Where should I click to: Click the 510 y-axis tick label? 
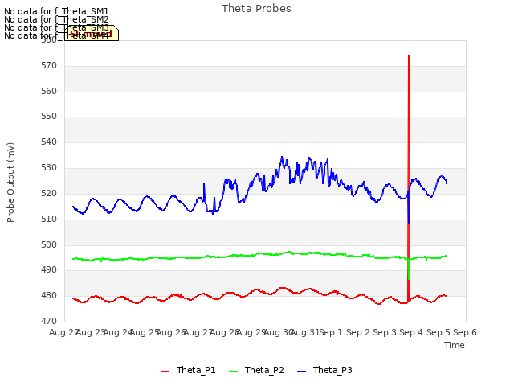[49, 219]
